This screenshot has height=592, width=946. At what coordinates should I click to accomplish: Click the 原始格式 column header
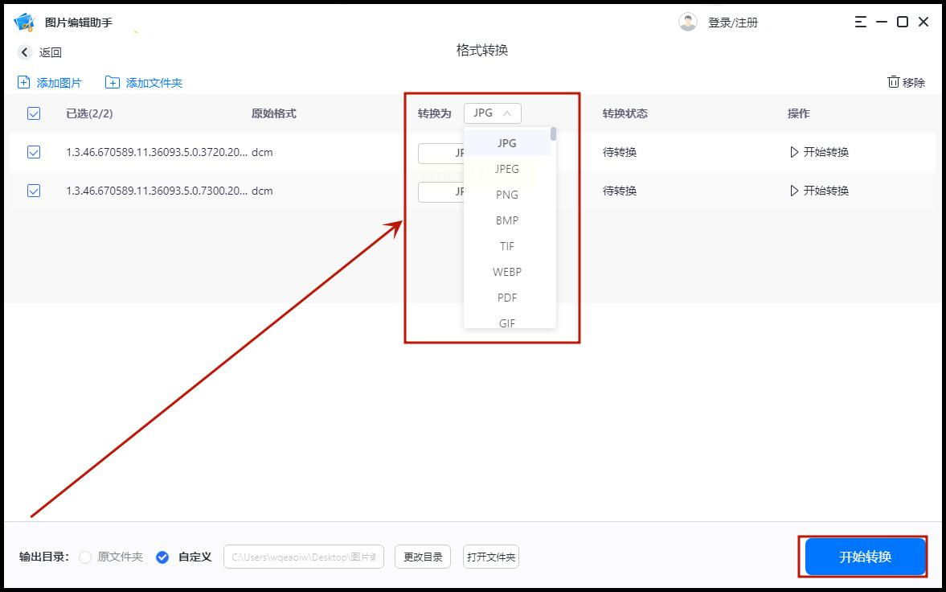tap(274, 113)
